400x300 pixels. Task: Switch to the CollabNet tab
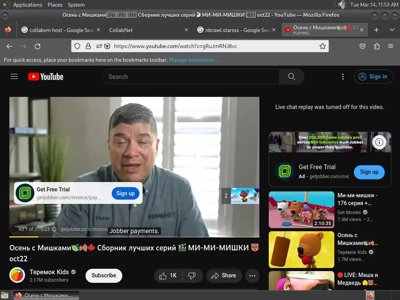148,30
